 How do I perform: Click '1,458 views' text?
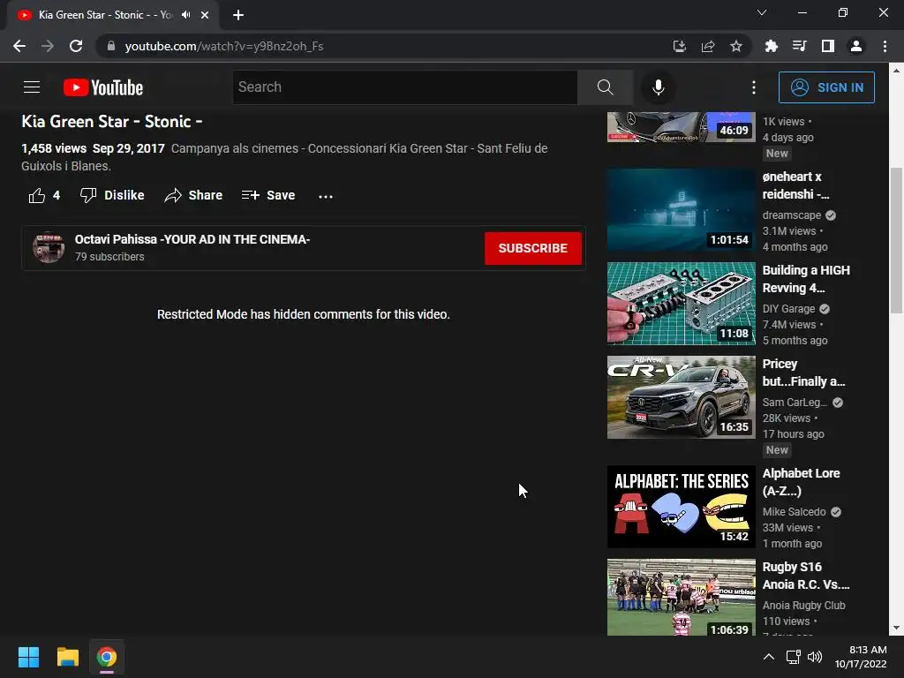coord(54,148)
